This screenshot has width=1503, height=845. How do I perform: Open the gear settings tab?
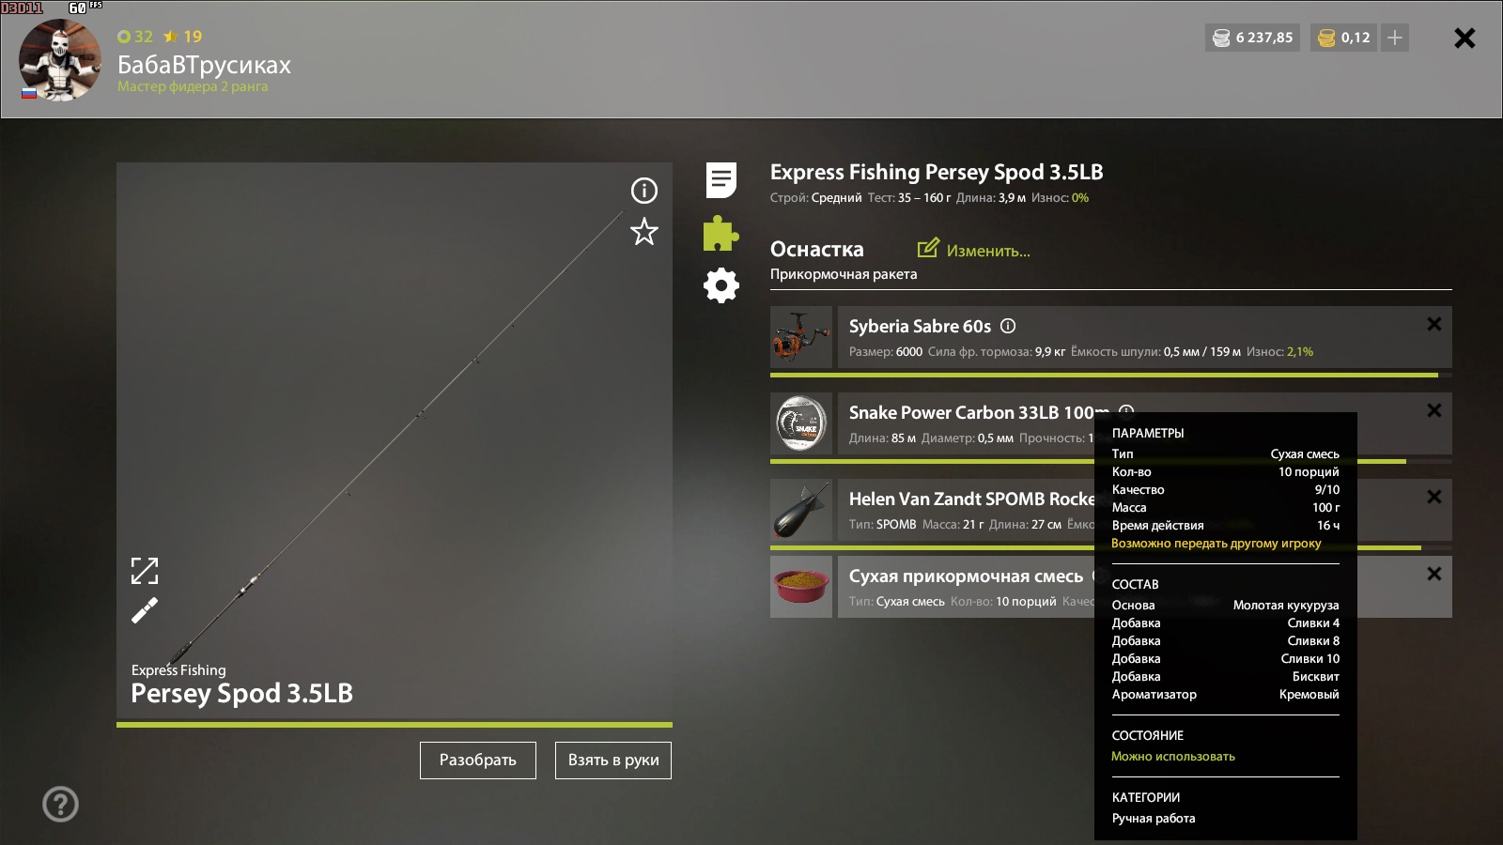[x=721, y=285]
